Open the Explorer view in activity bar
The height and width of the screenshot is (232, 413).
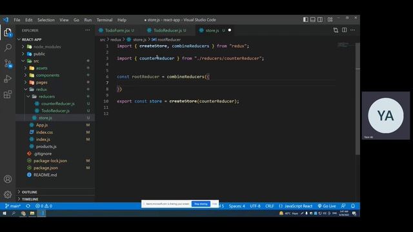(8, 33)
